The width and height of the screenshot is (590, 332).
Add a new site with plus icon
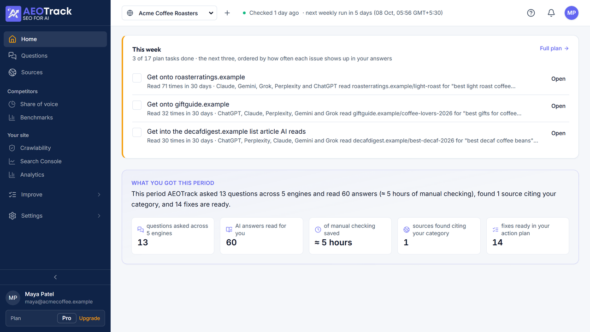coord(227,13)
